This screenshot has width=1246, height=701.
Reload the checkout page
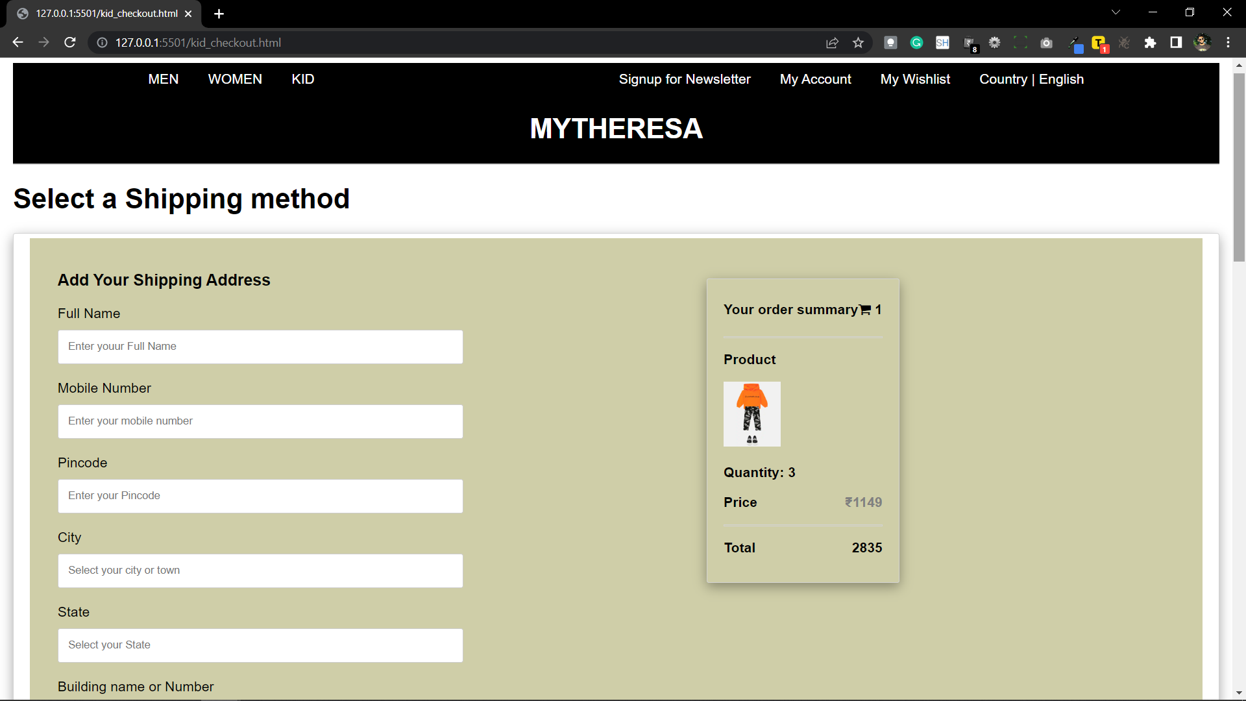click(70, 43)
